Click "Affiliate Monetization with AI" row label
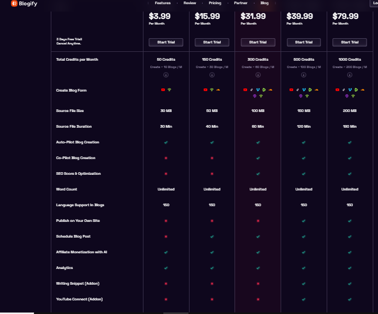The height and width of the screenshot is (314, 378). coord(82,252)
